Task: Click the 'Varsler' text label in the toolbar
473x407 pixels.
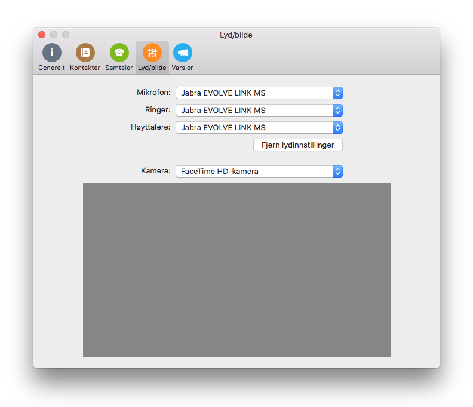Action: click(183, 68)
